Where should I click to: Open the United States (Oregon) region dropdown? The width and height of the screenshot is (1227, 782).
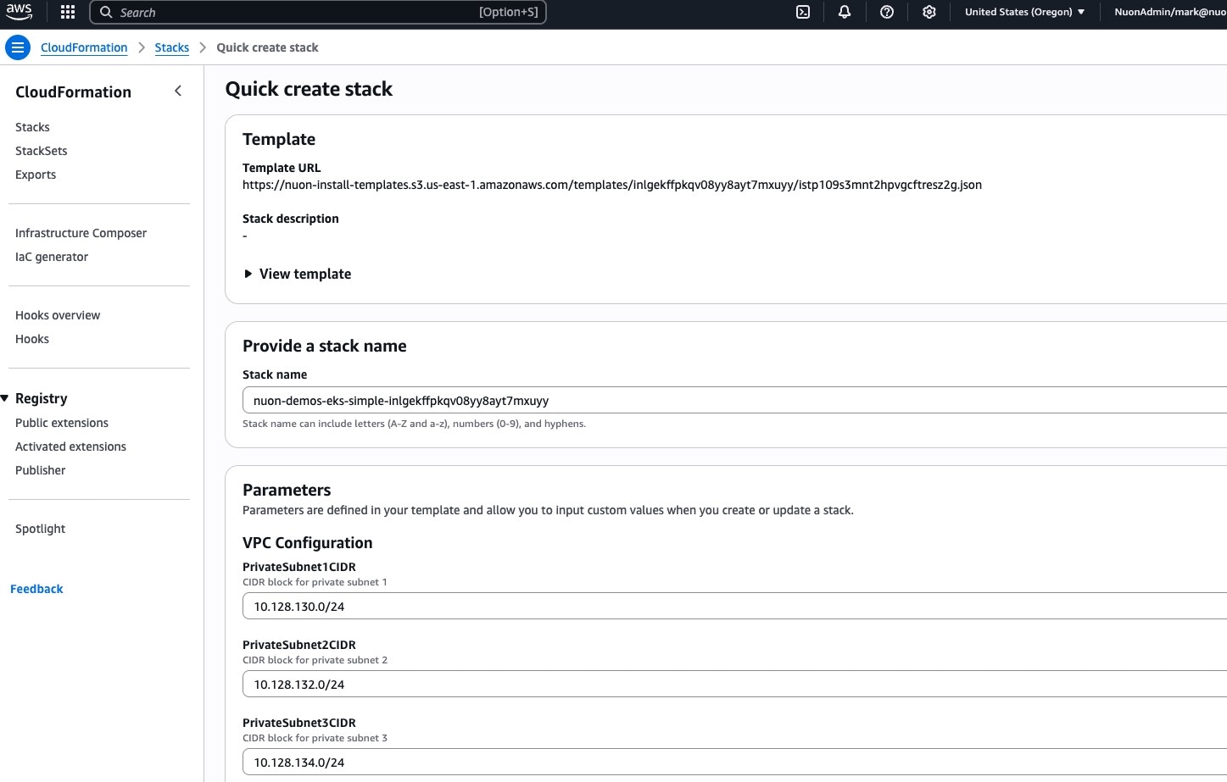1024,12
